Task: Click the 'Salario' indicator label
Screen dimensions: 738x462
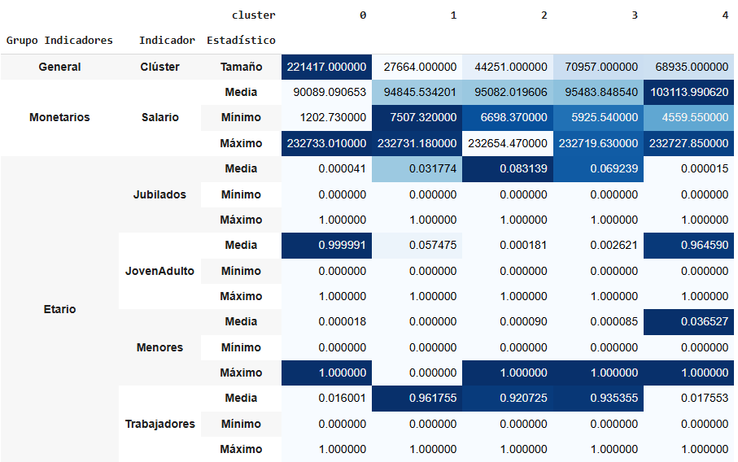Action: pyautogui.click(x=159, y=117)
